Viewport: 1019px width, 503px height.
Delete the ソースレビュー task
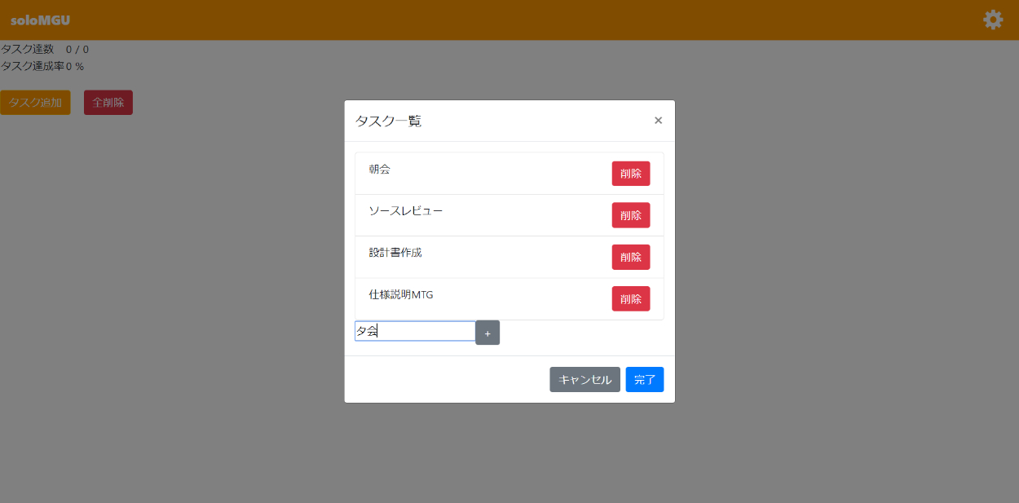(x=630, y=215)
